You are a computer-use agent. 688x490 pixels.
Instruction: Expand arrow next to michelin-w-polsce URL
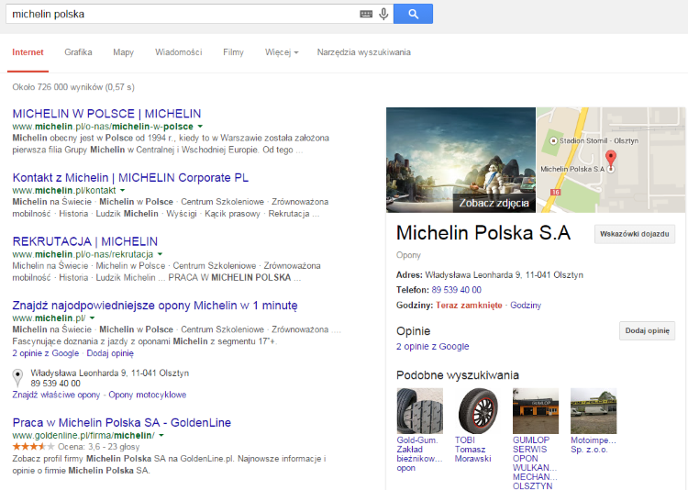pos(200,127)
